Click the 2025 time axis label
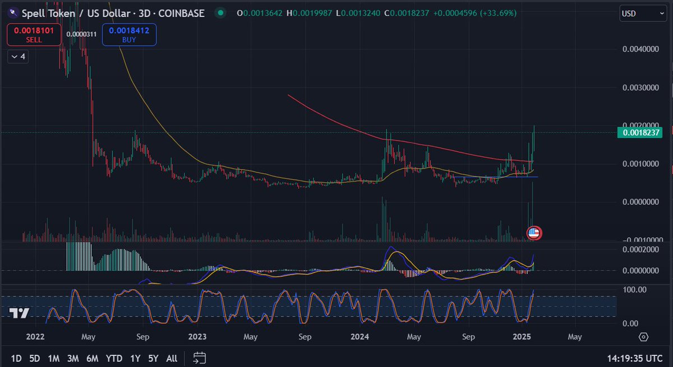The width and height of the screenshot is (673, 367). (523, 337)
